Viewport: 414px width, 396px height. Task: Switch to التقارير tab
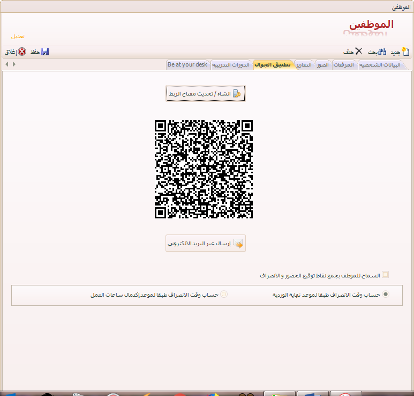point(304,65)
